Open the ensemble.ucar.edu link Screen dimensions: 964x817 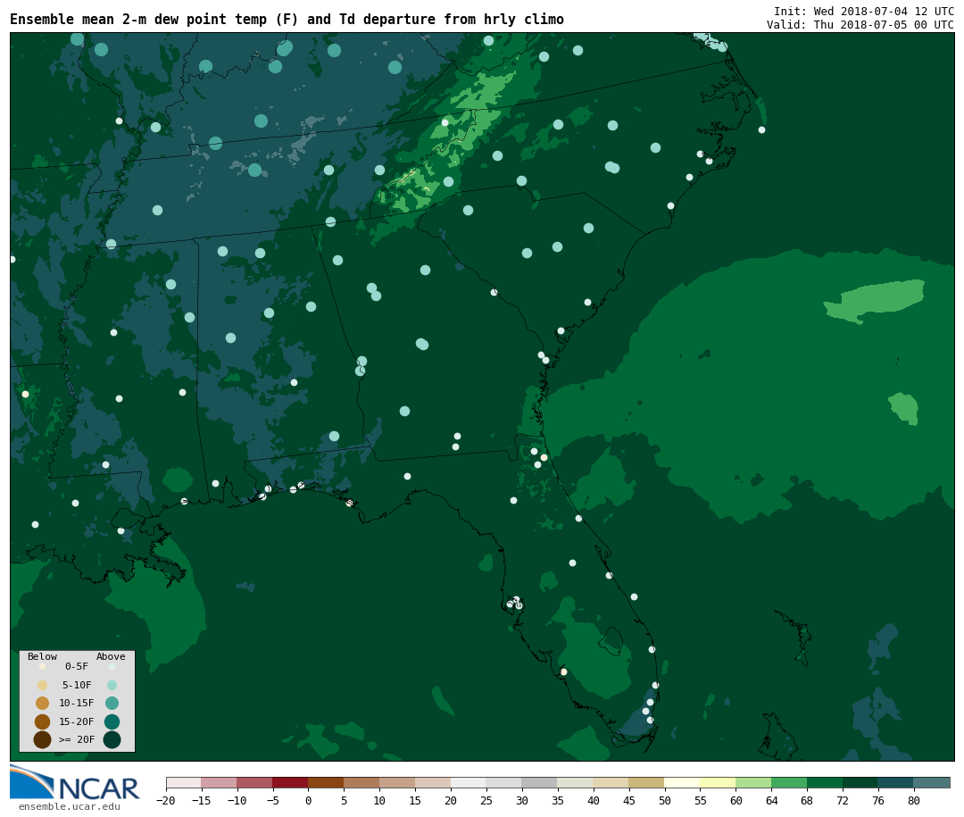tap(70, 806)
